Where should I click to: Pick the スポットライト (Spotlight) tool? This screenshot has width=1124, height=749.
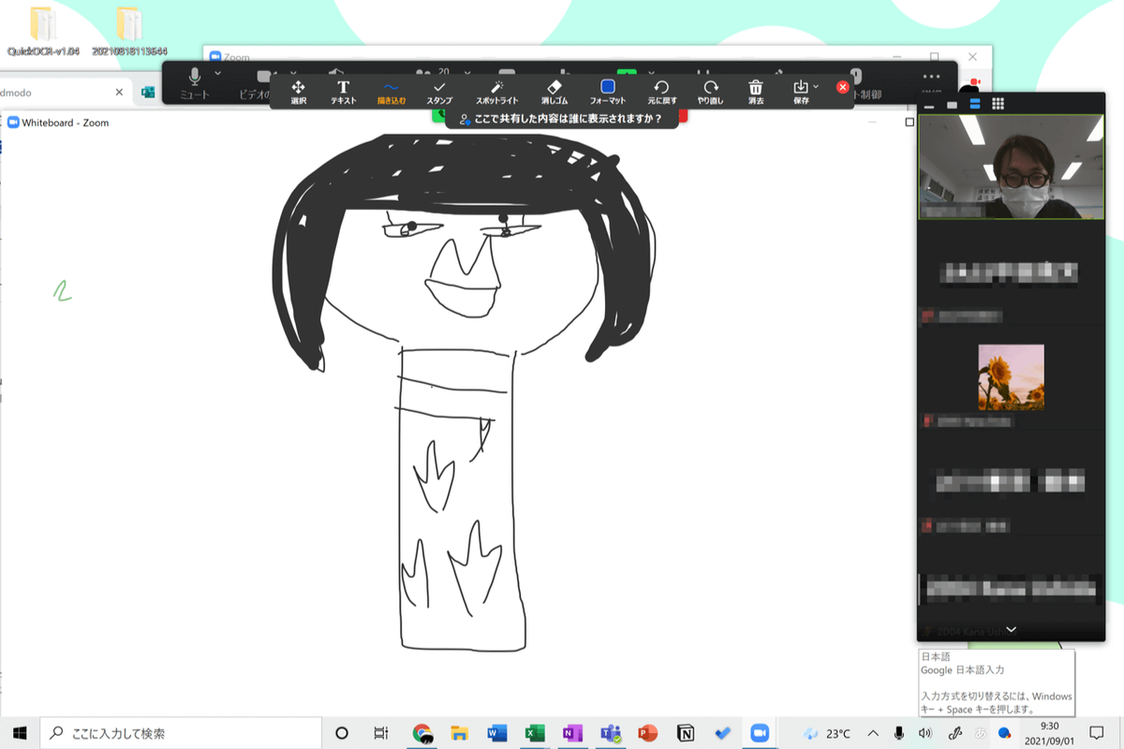496,92
